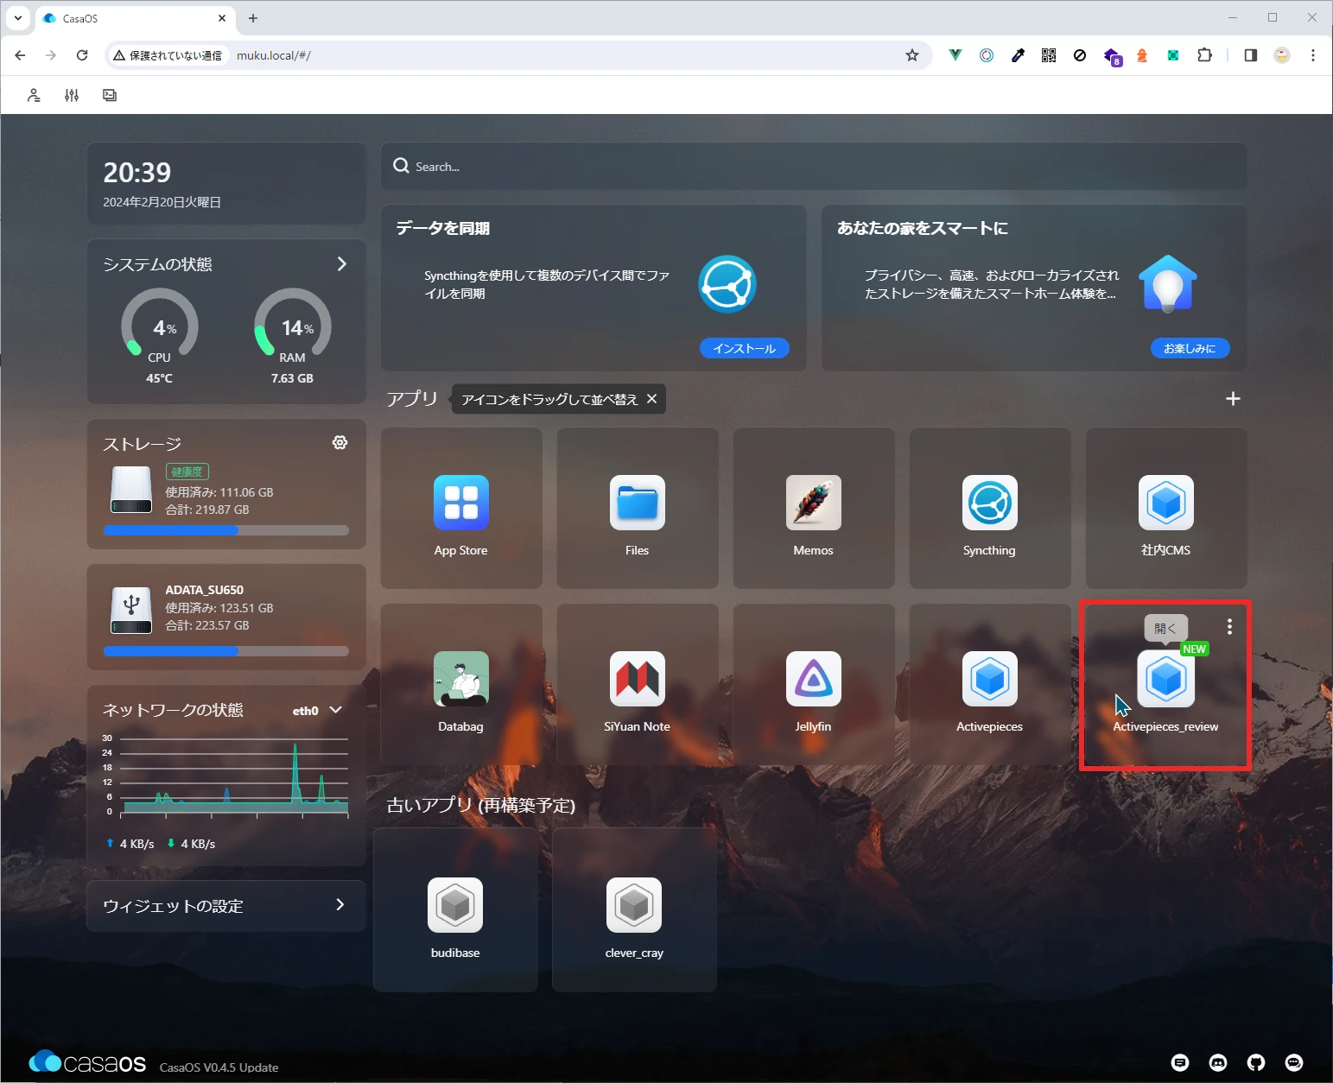Screen dimensions: 1333x1083
Task: Click the ADATA_SU650 usage bar
Action: click(226, 651)
